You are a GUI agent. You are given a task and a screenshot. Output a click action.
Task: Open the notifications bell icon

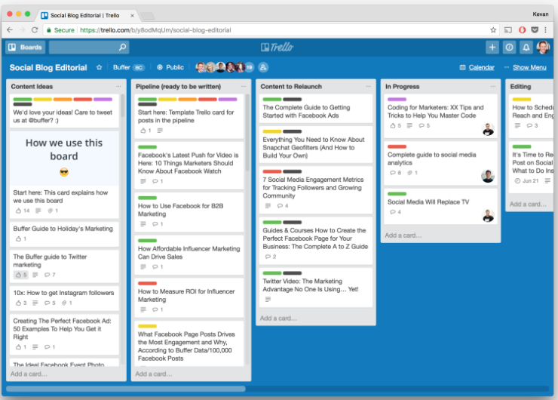coord(526,47)
